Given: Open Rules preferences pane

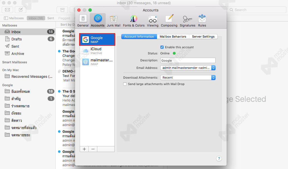Looking at the screenshot, I should click(x=202, y=21).
